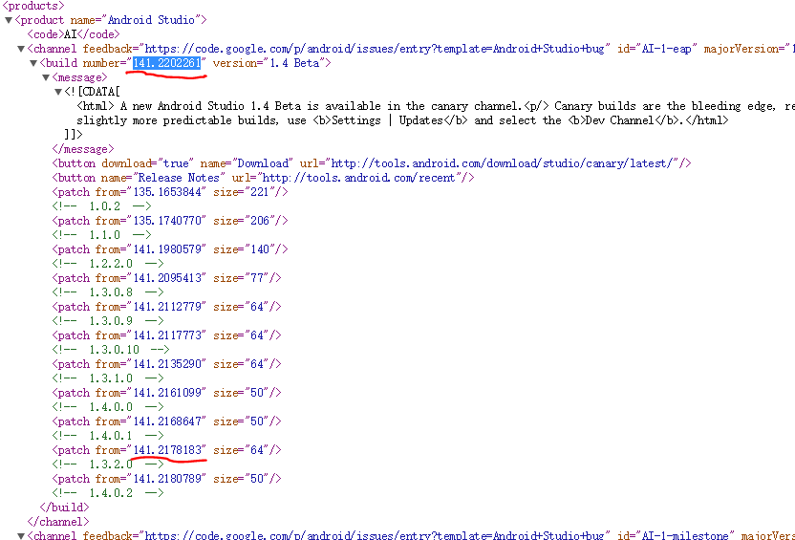795x540 pixels.
Task: Click CDATA text mentioning Dev Channel
Action: [402, 120]
